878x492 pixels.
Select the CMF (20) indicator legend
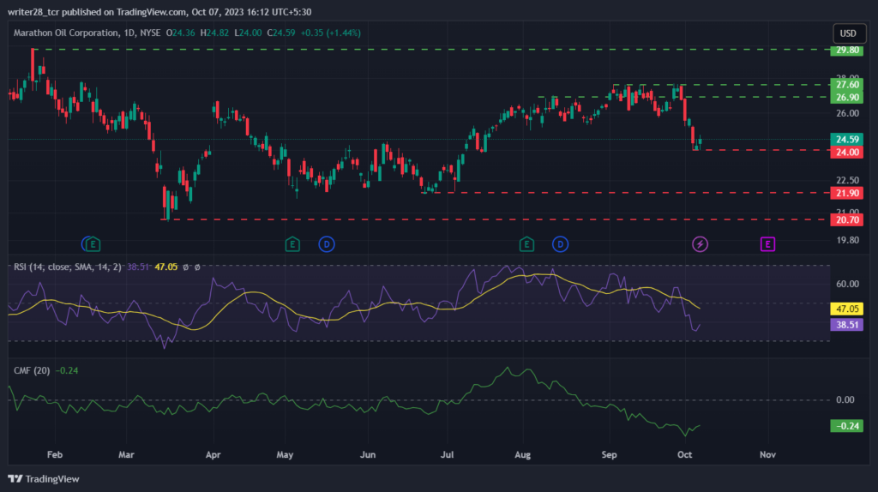click(x=32, y=370)
